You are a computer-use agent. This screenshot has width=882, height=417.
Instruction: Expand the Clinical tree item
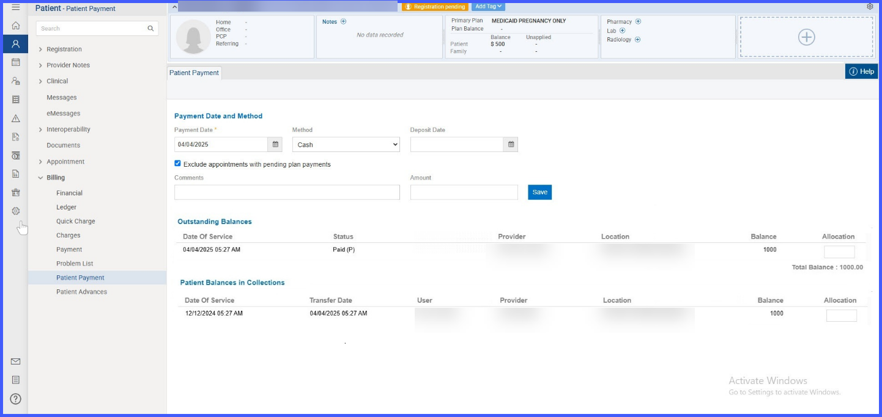tap(40, 81)
